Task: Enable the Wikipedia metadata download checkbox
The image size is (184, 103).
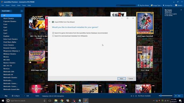Action: [x=53, y=36]
